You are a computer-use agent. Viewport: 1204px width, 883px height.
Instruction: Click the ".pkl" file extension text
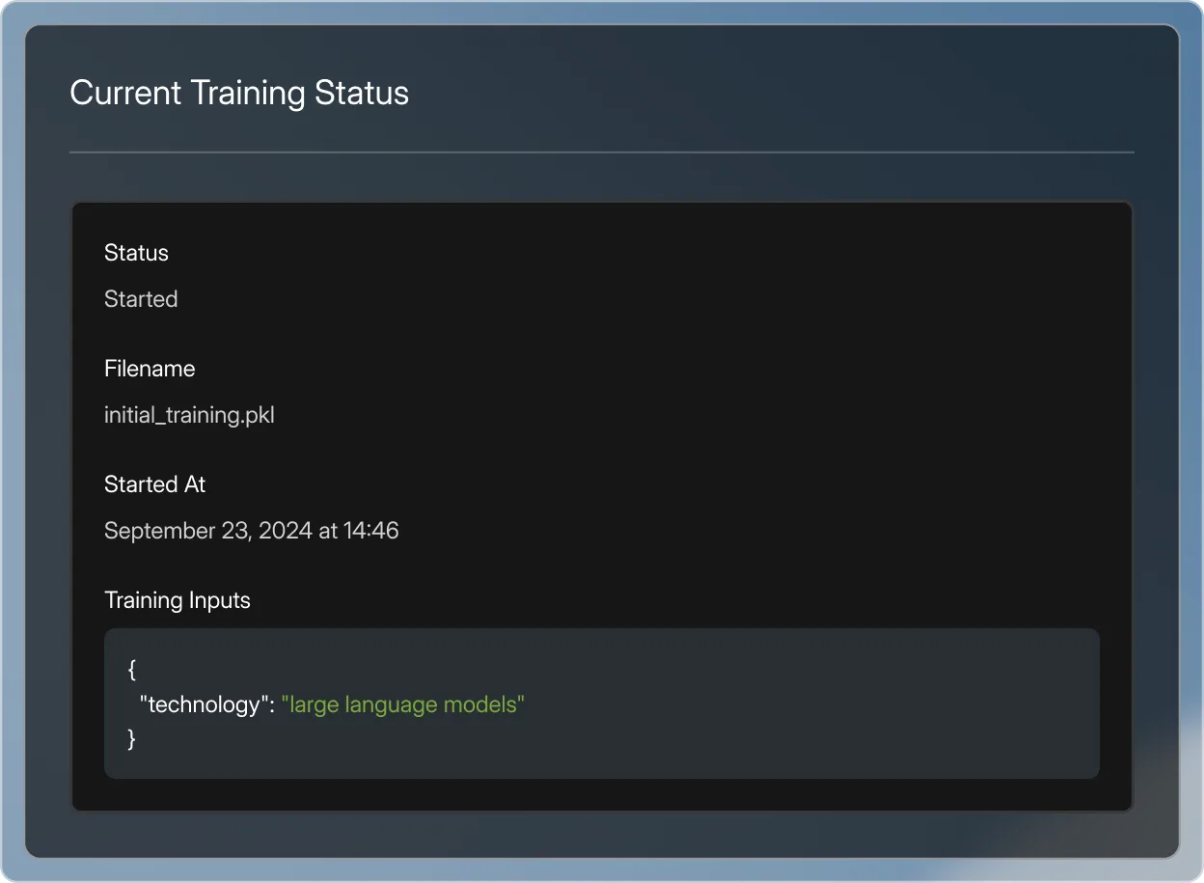pos(259,415)
